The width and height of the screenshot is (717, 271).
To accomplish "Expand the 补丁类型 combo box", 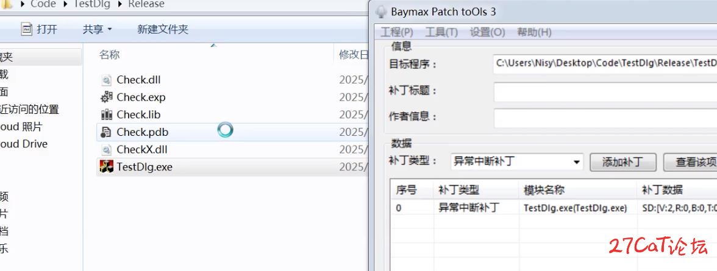I will coord(577,162).
